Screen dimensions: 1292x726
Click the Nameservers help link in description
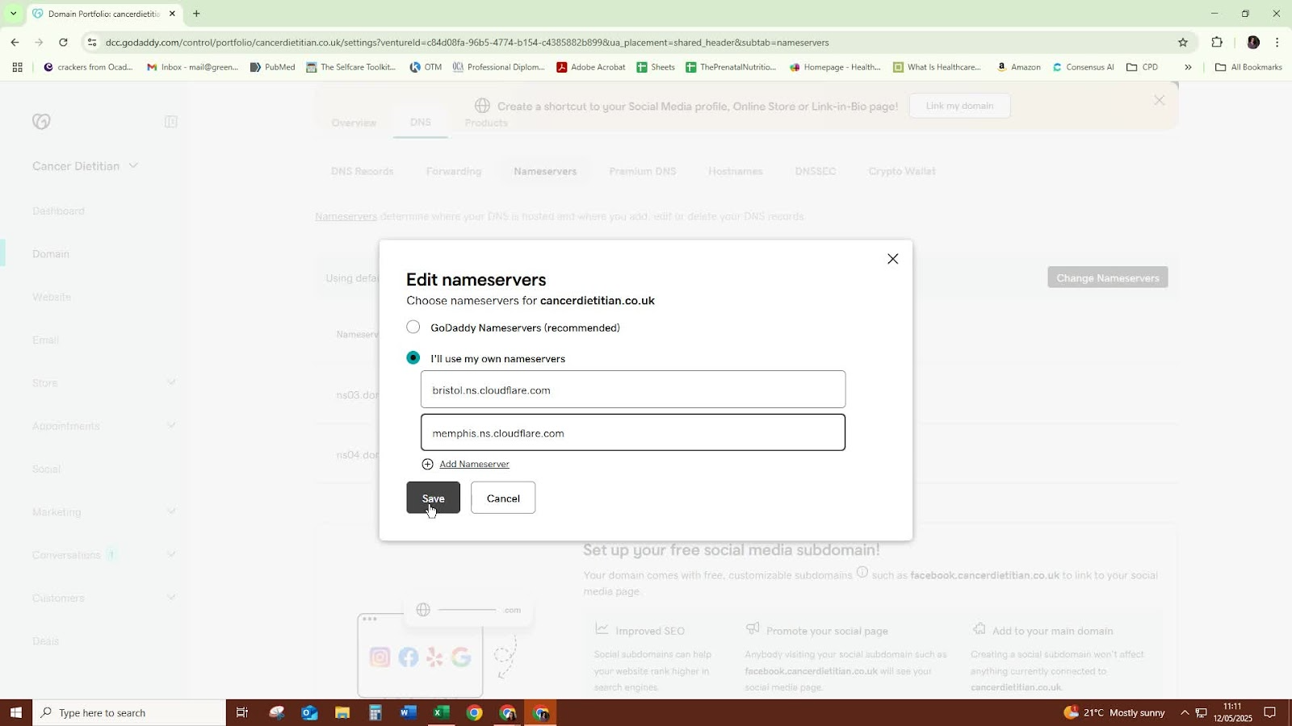pyautogui.click(x=346, y=216)
